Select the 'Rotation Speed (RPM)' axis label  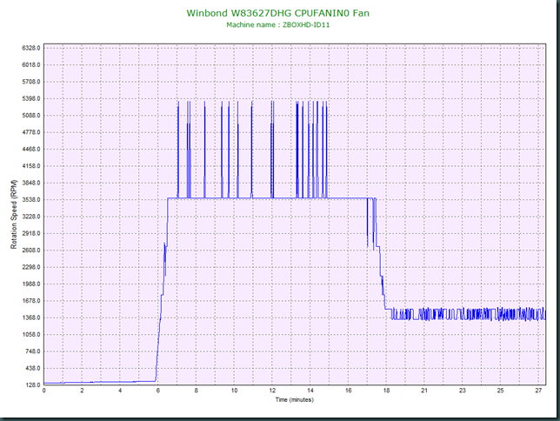[x=14, y=215]
